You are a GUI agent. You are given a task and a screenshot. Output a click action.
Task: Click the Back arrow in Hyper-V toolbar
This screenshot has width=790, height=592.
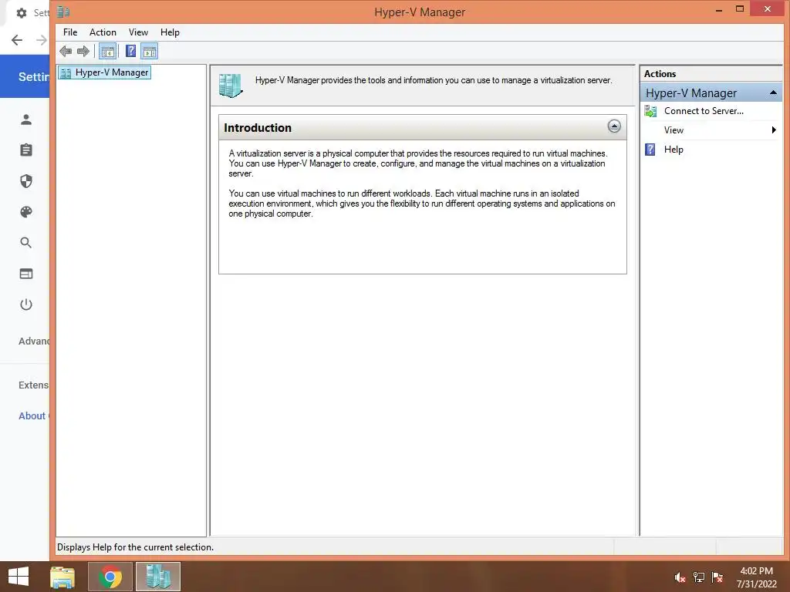66,52
